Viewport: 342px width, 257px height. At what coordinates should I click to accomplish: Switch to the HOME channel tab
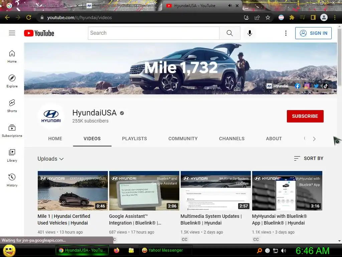[x=55, y=139]
